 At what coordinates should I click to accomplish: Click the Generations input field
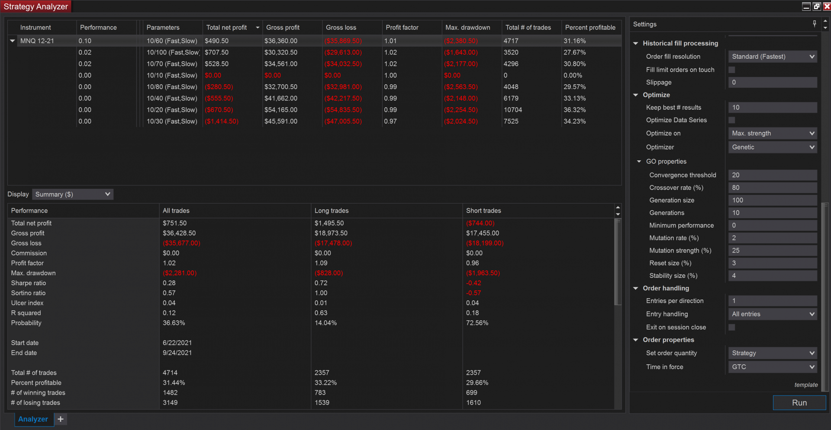(x=773, y=213)
